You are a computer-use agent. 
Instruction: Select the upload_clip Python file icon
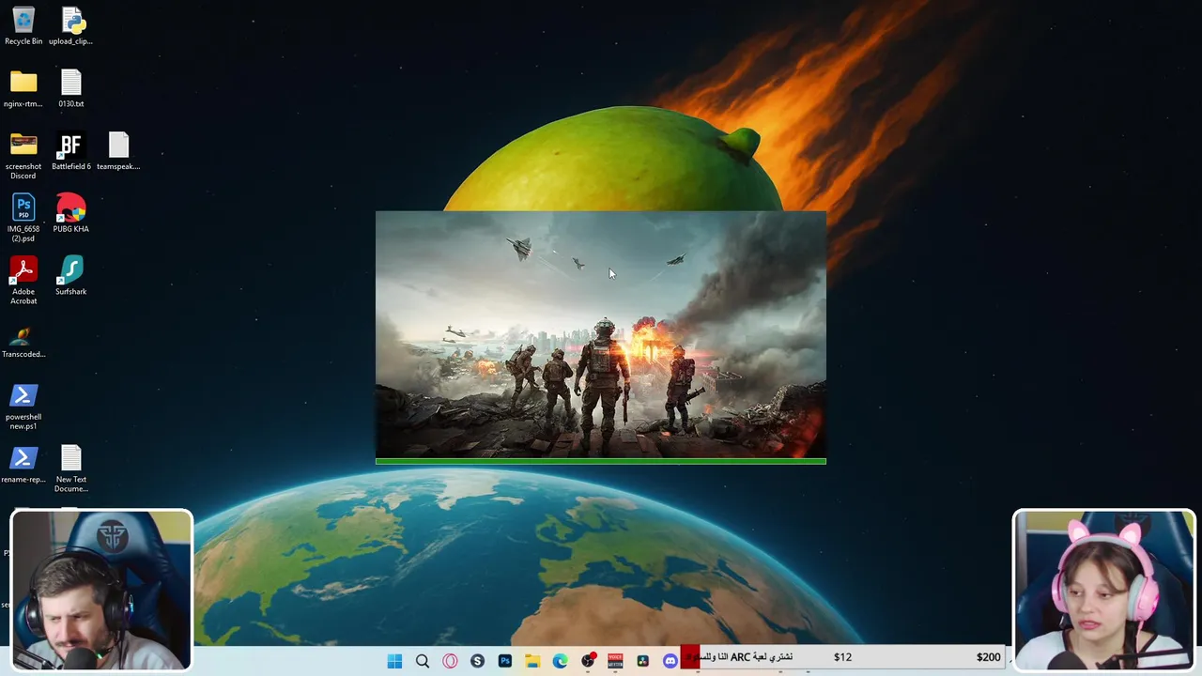point(71,25)
